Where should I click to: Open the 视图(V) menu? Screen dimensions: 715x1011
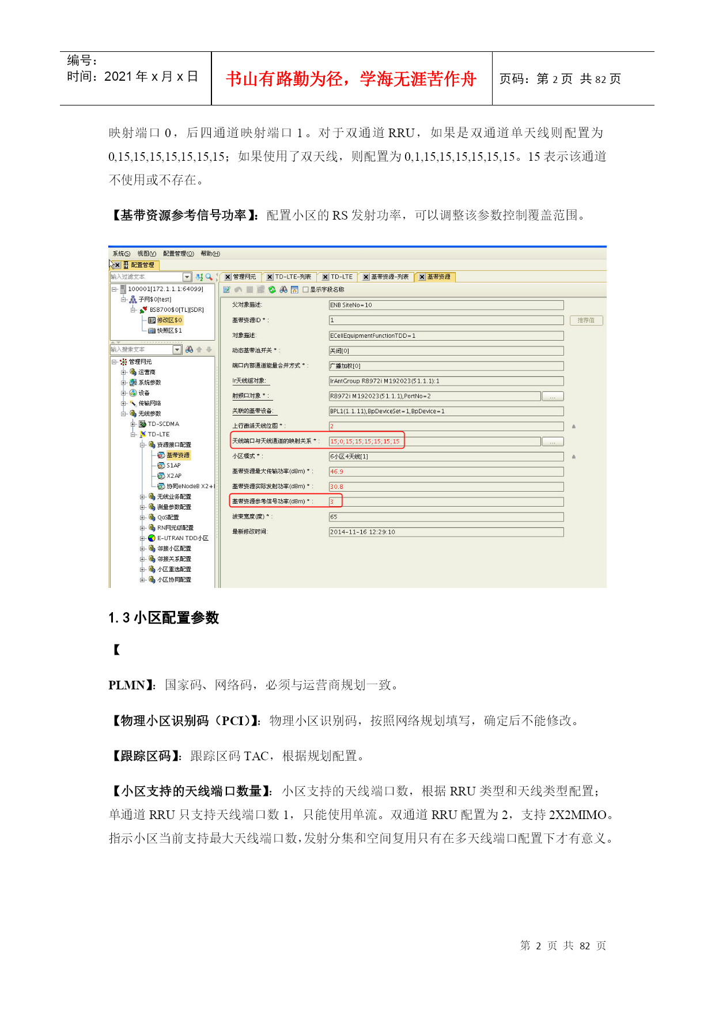(146, 254)
